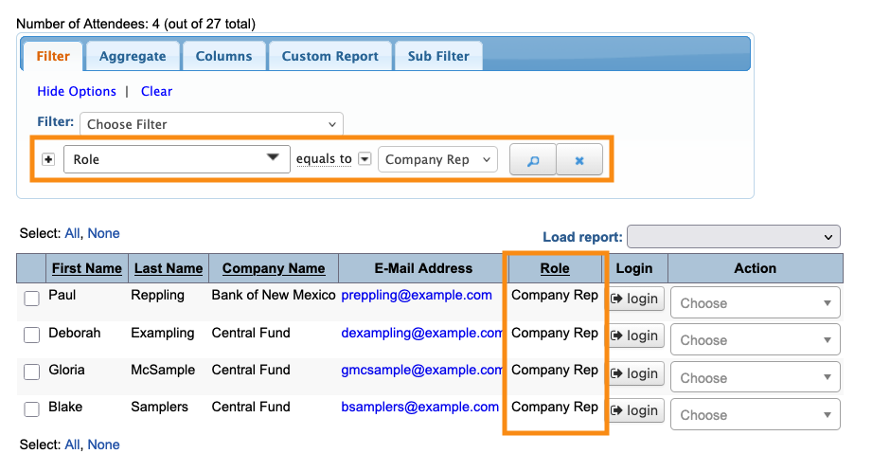The height and width of the screenshot is (472, 872).
Task: Check the box for Paul Reppling
Action: pyautogui.click(x=31, y=299)
